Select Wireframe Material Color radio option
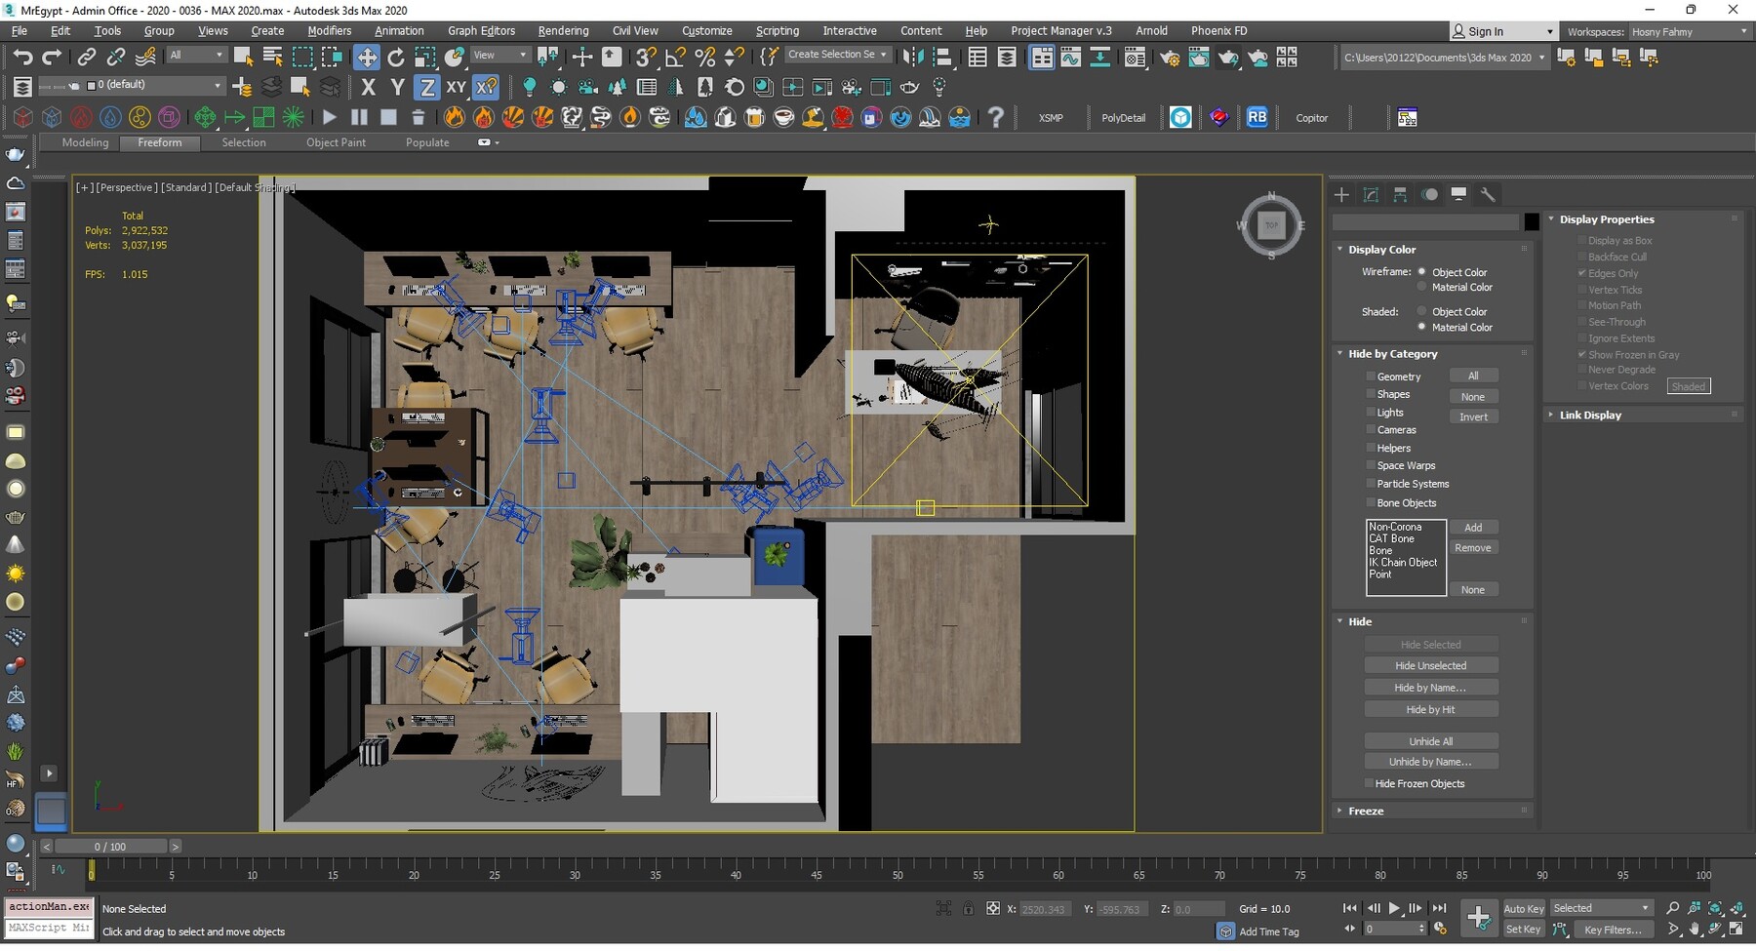 coord(1421,288)
